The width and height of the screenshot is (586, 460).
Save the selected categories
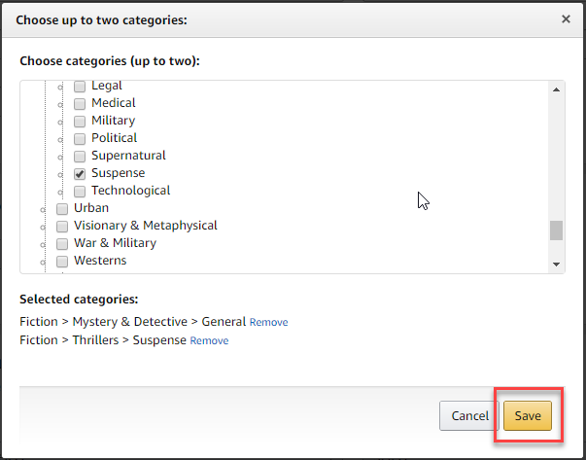click(x=528, y=415)
